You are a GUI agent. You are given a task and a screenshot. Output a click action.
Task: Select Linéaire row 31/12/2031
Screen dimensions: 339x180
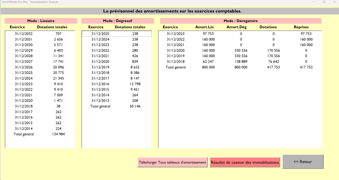(x=40, y=39)
